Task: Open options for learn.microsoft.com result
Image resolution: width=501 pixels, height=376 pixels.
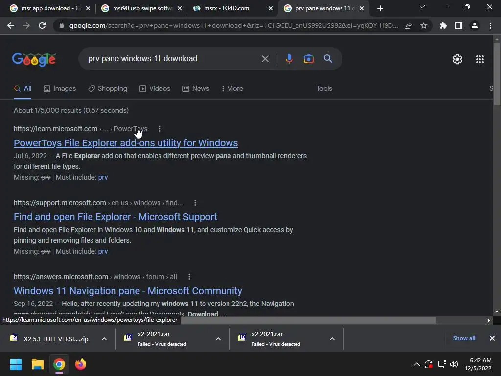Action: 160,129
